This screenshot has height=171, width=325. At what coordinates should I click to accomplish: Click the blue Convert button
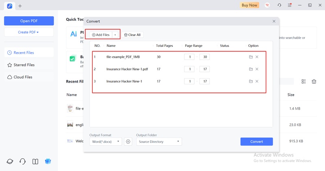(x=257, y=142)
